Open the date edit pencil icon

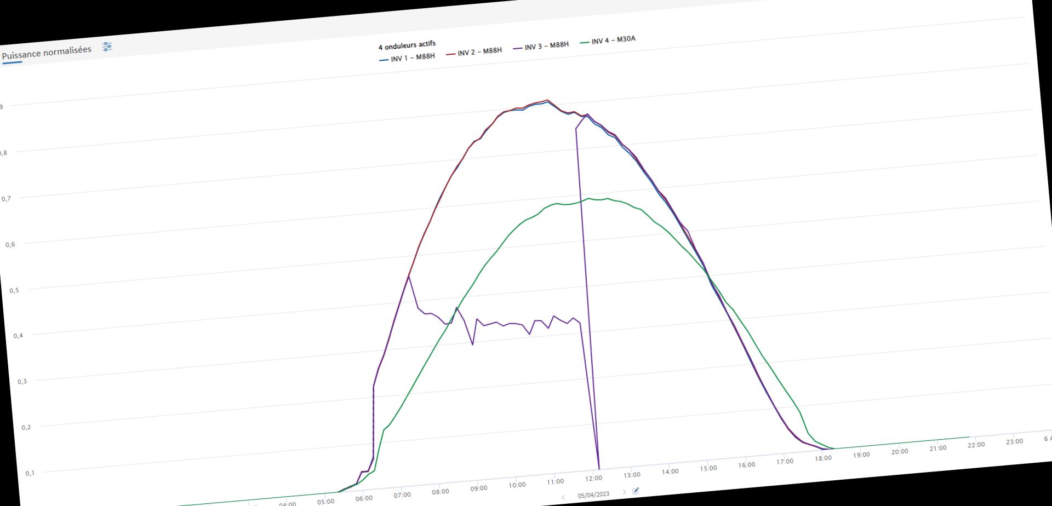coord(636,491)
